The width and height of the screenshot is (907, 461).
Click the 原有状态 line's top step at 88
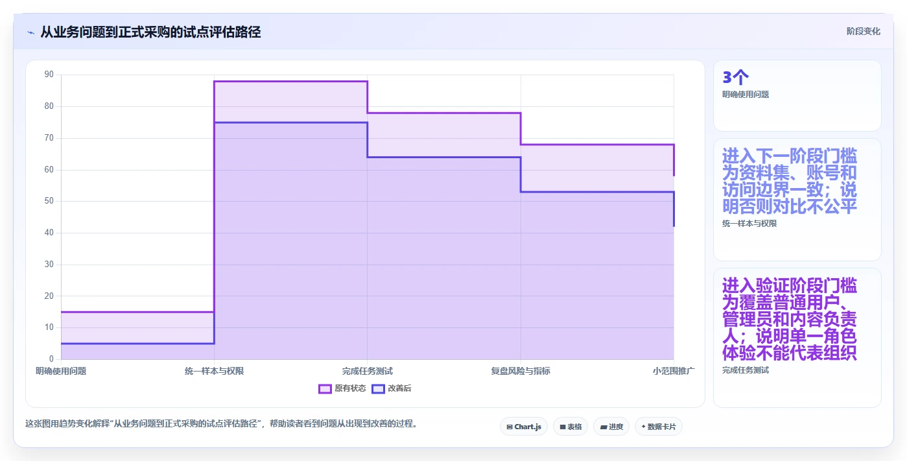290,81
